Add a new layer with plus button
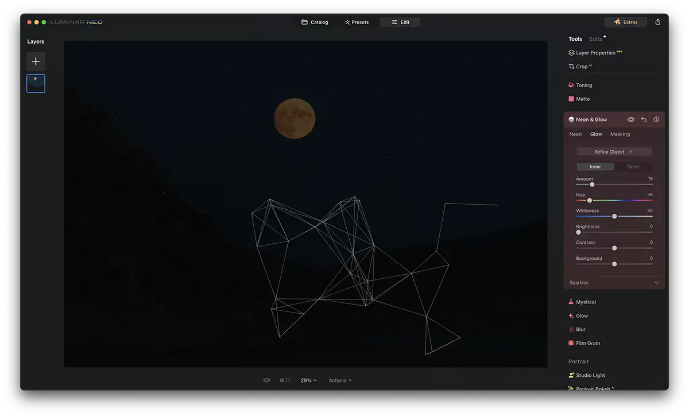The width and height of the screenshot is (689, 417). click(x=36, y=61)
